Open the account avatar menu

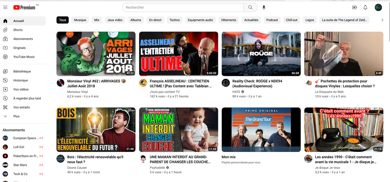pyautogui.click(x=378, y=8)
